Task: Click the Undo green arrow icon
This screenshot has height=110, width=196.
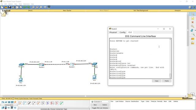Action: (25, 7)
